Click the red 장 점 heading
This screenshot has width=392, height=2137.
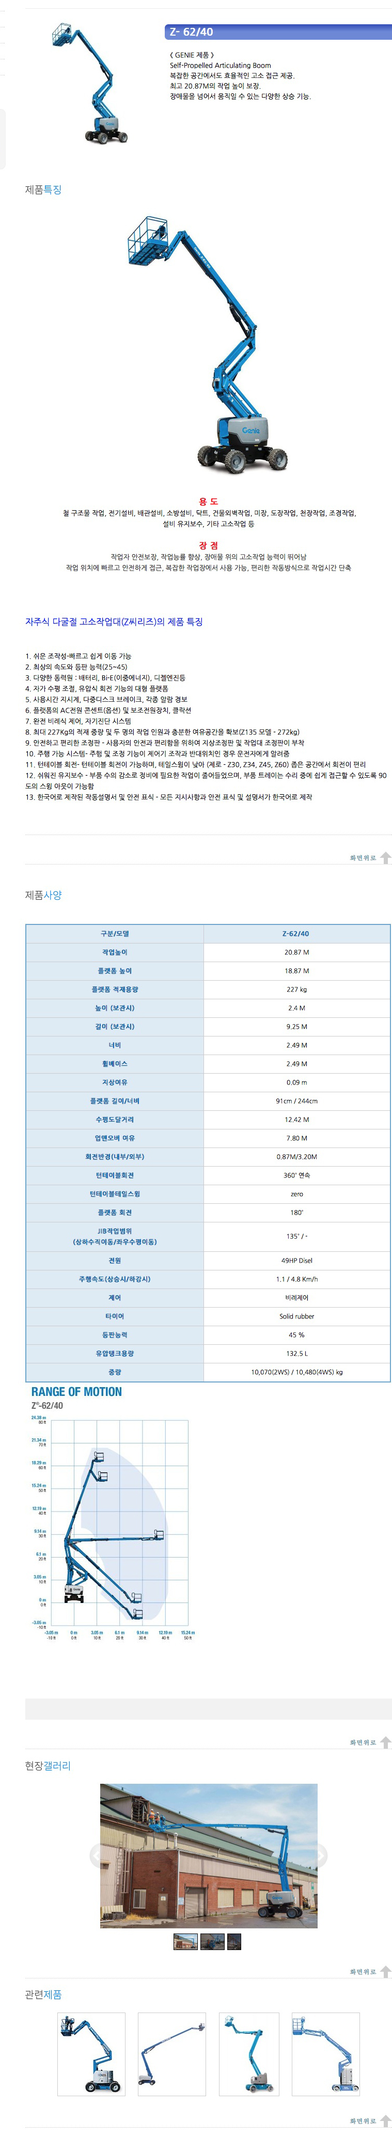209,545
